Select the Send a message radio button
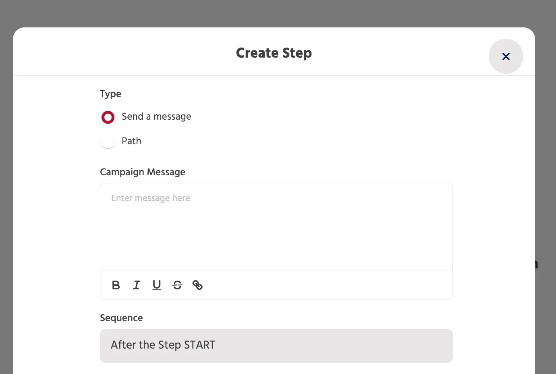 [x=108, y=117]
